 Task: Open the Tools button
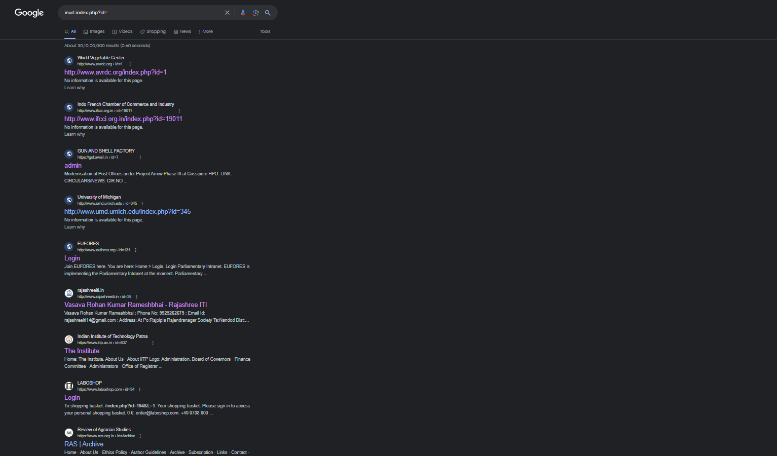click(265, 31)
